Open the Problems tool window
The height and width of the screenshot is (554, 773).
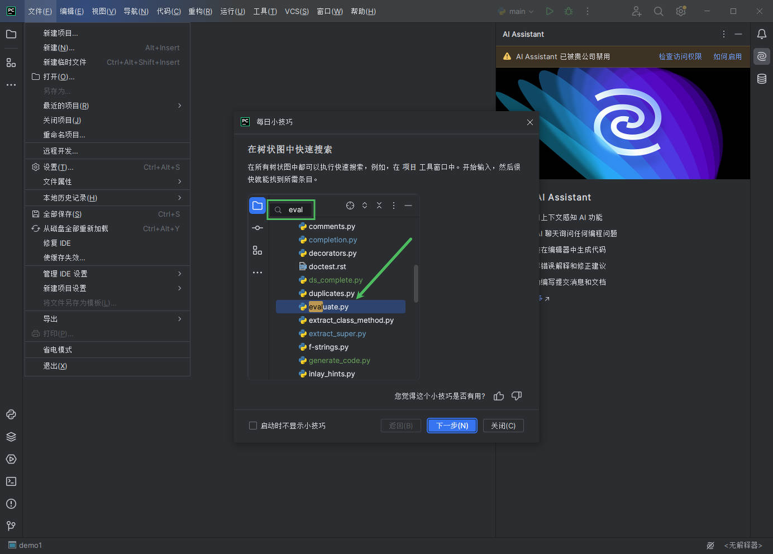pos(11,504)
